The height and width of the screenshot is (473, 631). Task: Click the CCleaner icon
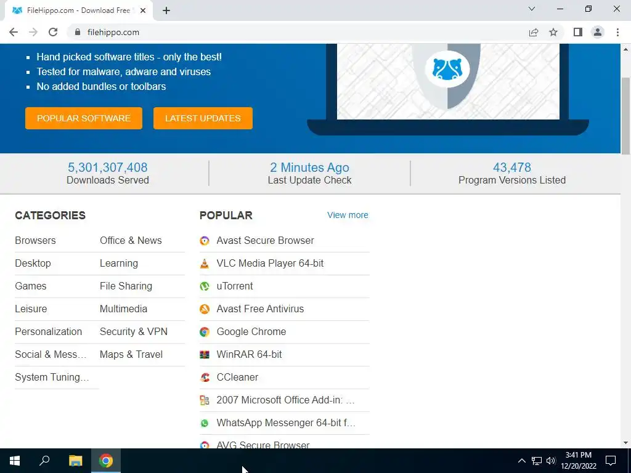click(x=205, y=378)
